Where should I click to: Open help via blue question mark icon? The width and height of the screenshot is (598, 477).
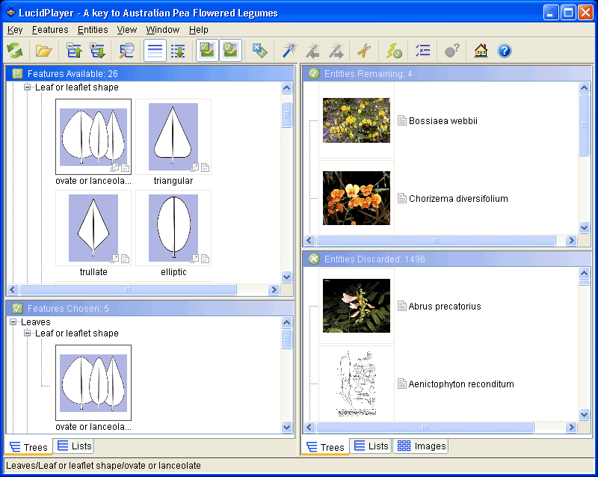[505, 51]
